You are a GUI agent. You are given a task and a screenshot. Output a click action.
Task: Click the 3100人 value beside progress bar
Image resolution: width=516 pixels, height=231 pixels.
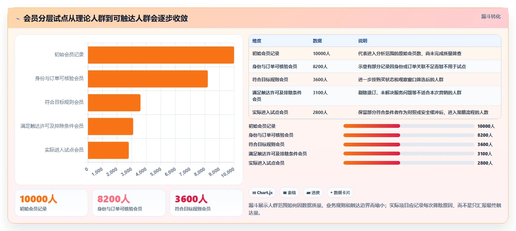pyautogui.click(x=485, y=154)
